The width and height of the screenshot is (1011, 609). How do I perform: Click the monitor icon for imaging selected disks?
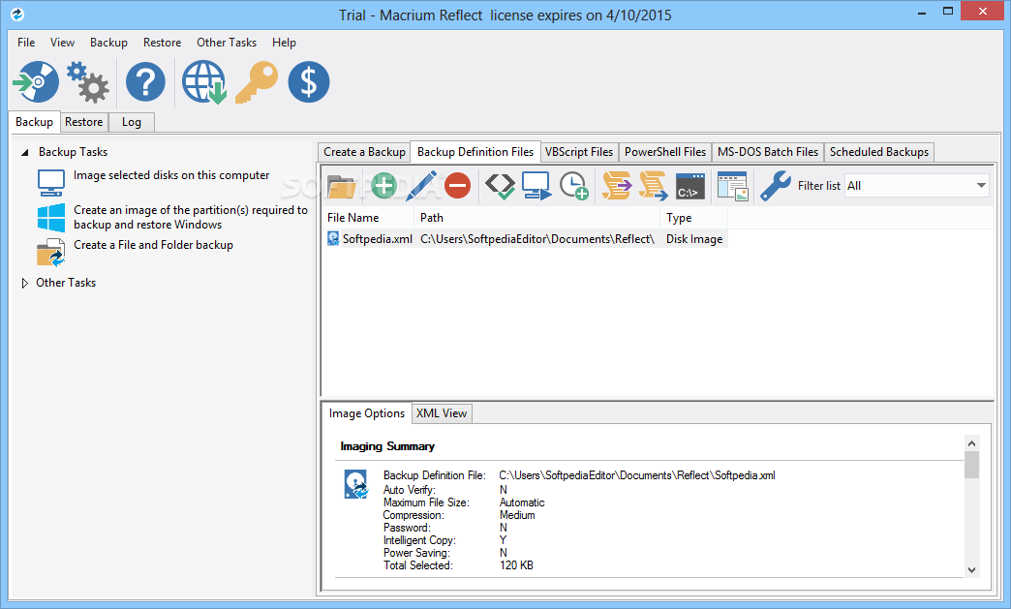coord(51,183)
